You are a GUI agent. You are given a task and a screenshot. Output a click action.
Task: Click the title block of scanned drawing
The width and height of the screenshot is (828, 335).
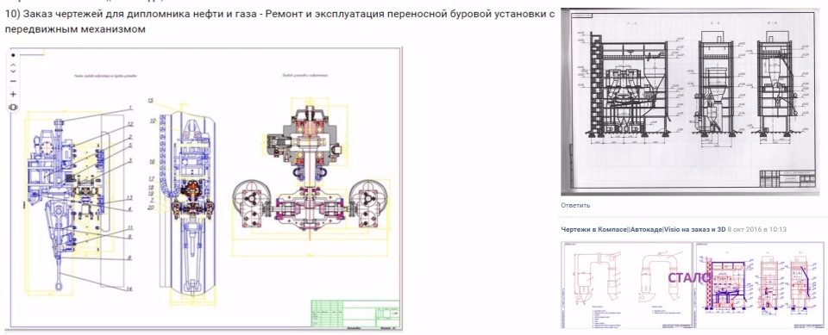coord(787,179)
